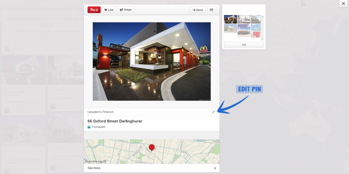
Task: Click the See more text
Action: pyautogui.click(x=94, y=168)
